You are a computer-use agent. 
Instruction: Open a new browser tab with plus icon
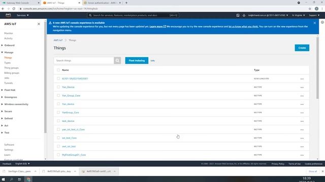(x=126, y=3)
